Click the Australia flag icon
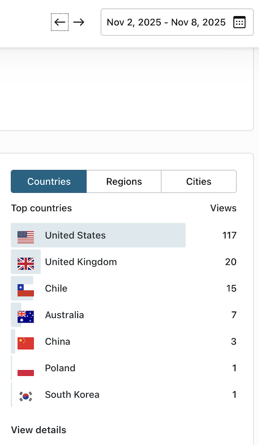259x445 pixels. pos(26,317)
